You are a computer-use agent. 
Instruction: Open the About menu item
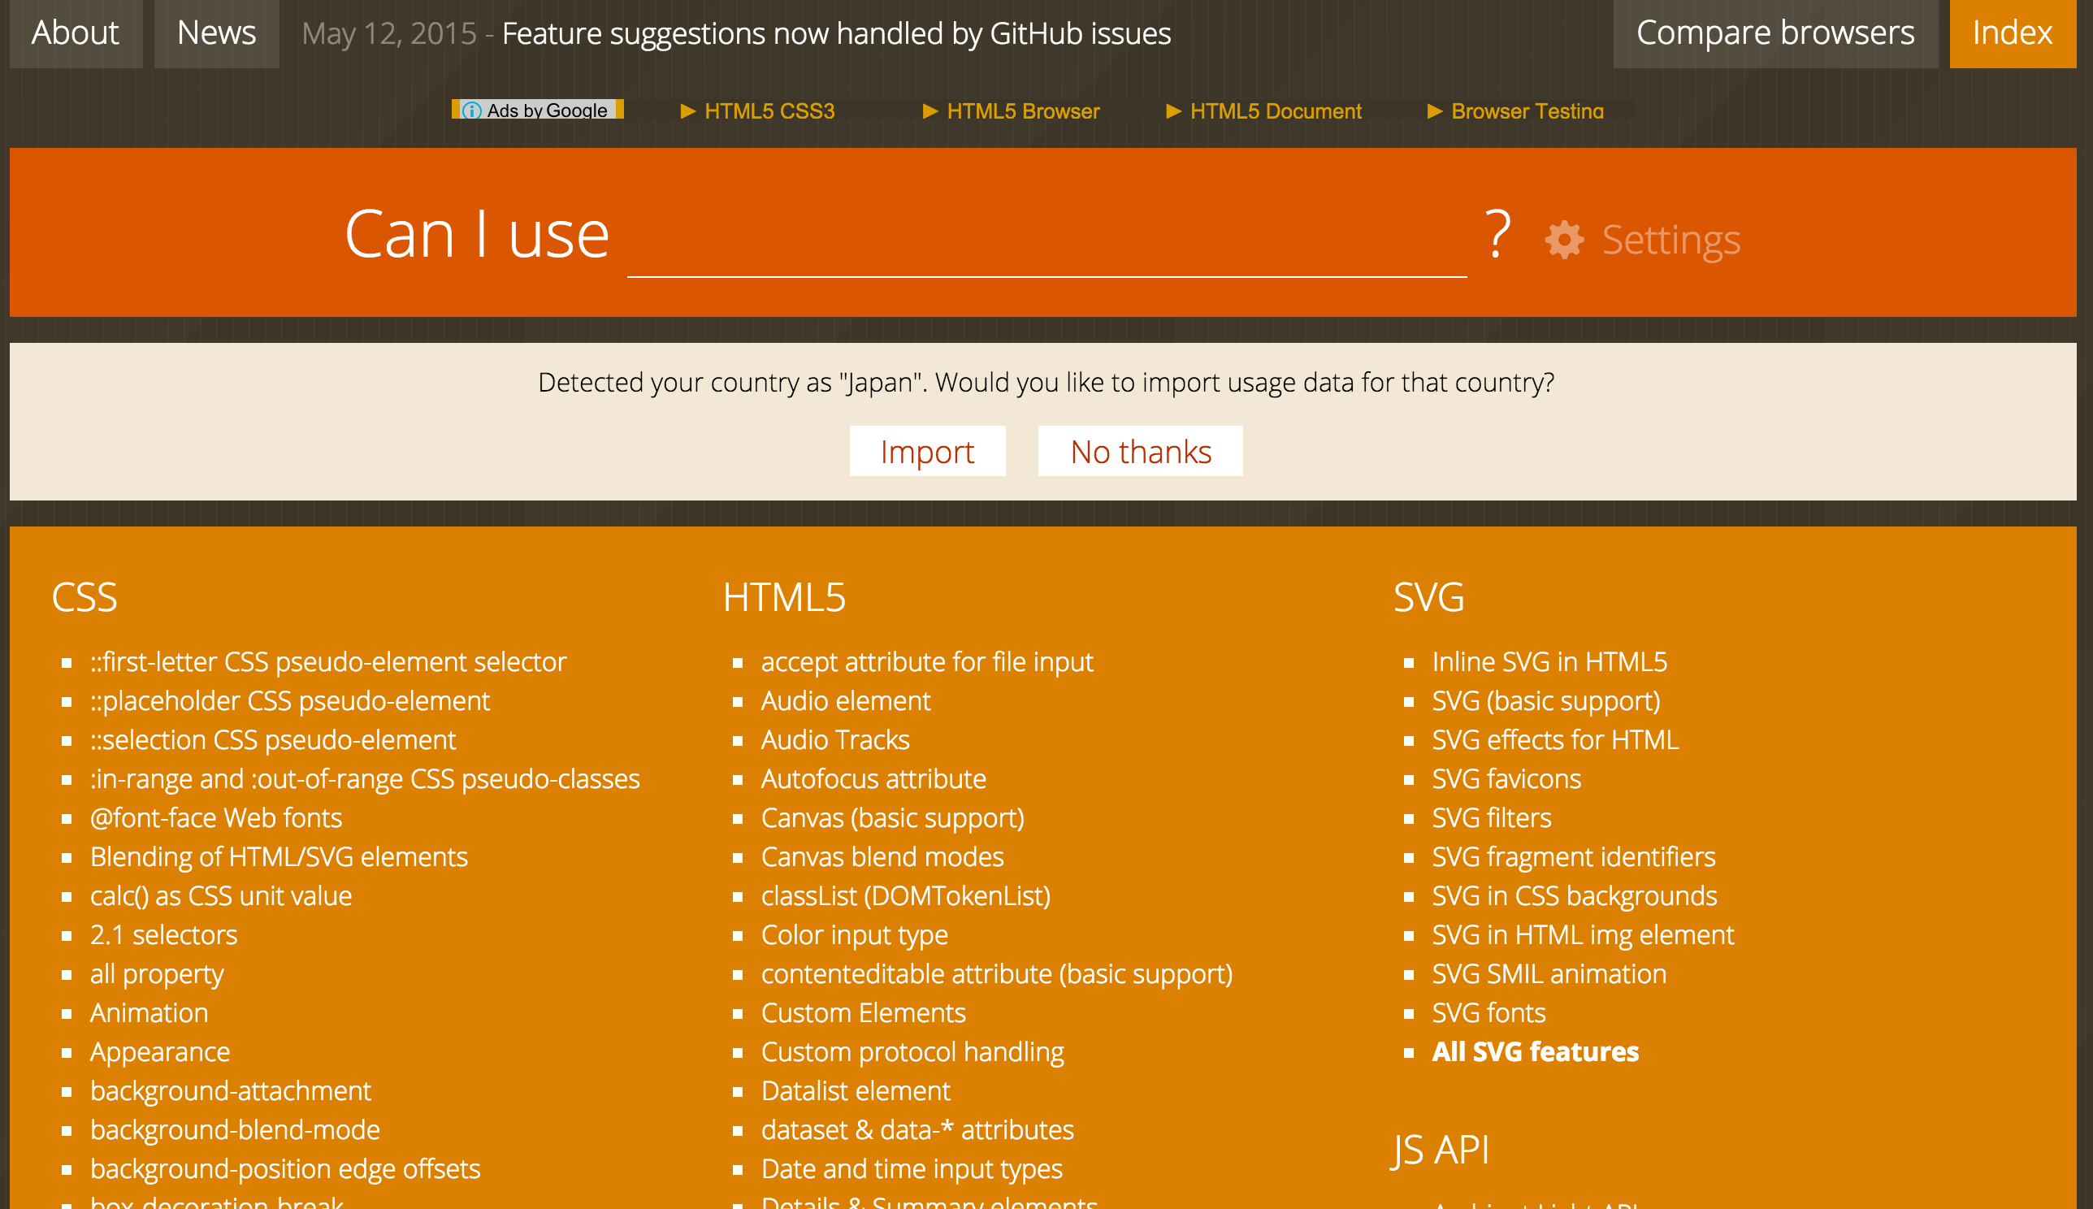[x=76, y=33]
